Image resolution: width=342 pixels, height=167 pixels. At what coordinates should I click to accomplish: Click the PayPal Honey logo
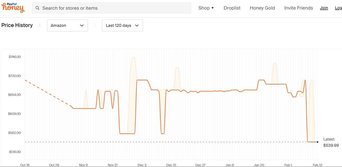13,7
